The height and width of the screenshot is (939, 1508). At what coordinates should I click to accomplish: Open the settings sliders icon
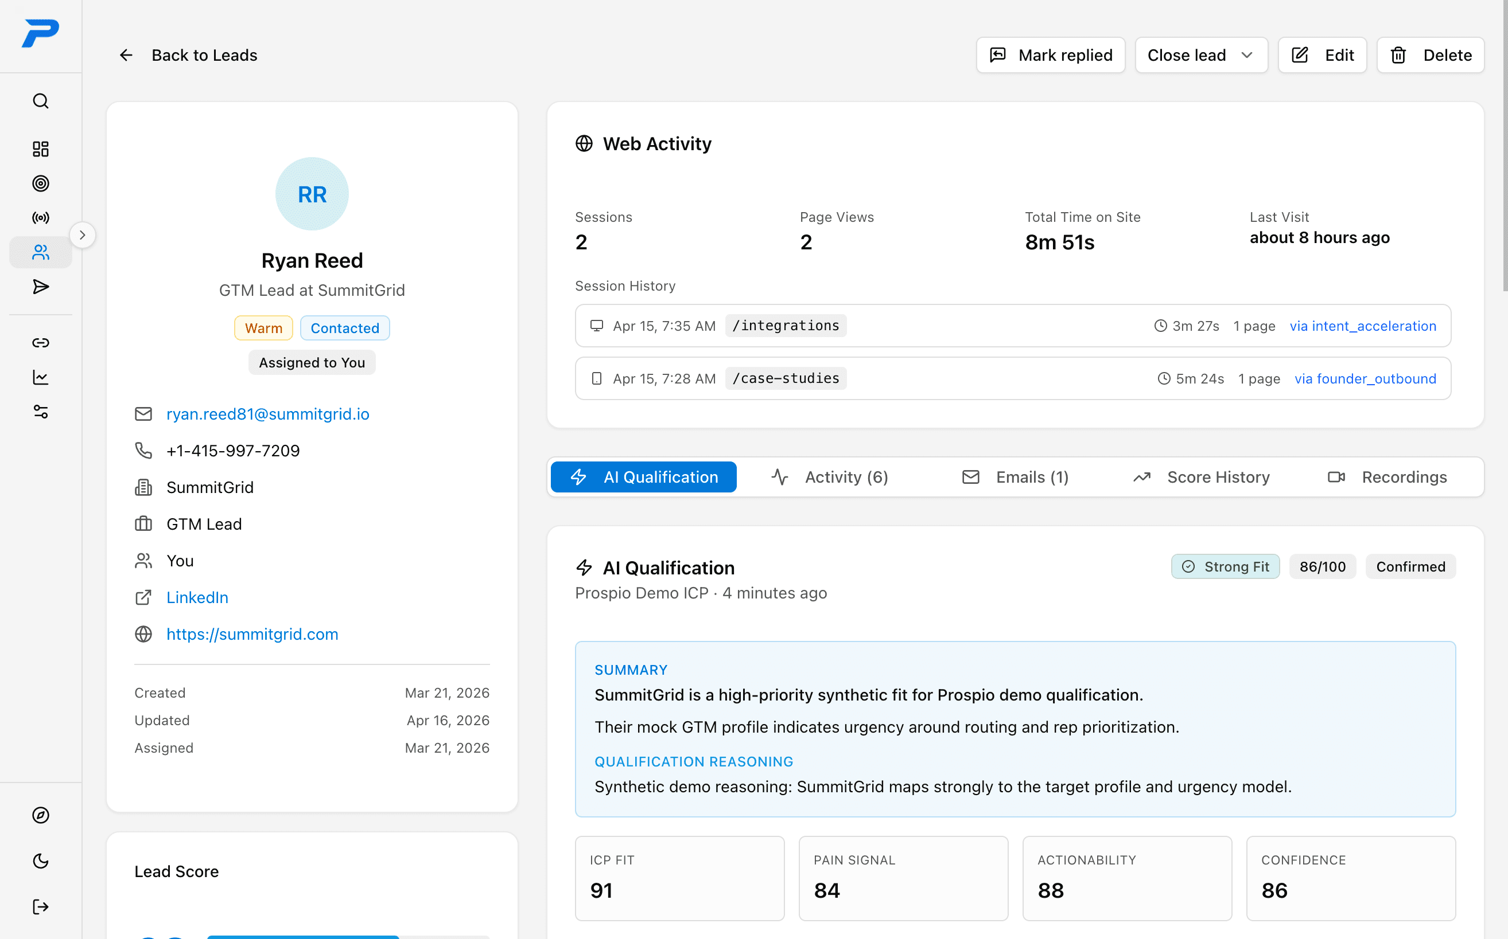[x=40, y=412]
